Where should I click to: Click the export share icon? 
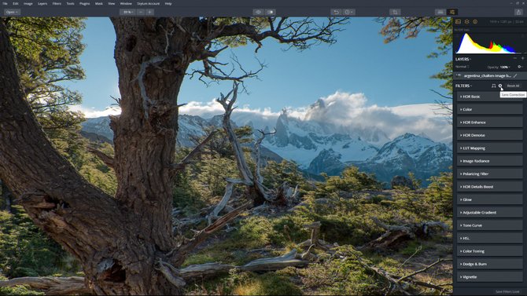click(x=518, y=12)
